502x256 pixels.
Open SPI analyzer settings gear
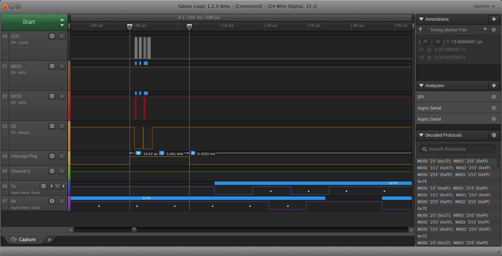tap(494, 97)
